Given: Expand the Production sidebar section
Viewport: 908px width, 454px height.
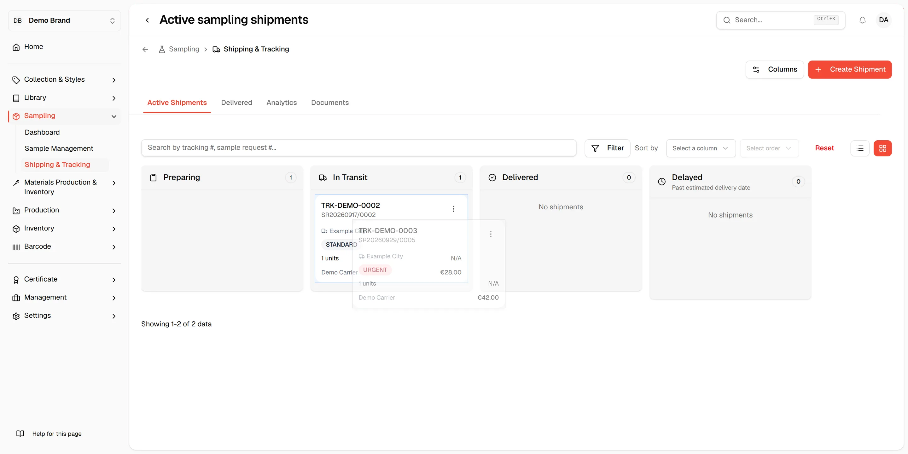Looking at the screenshot, I should point(64,210).
